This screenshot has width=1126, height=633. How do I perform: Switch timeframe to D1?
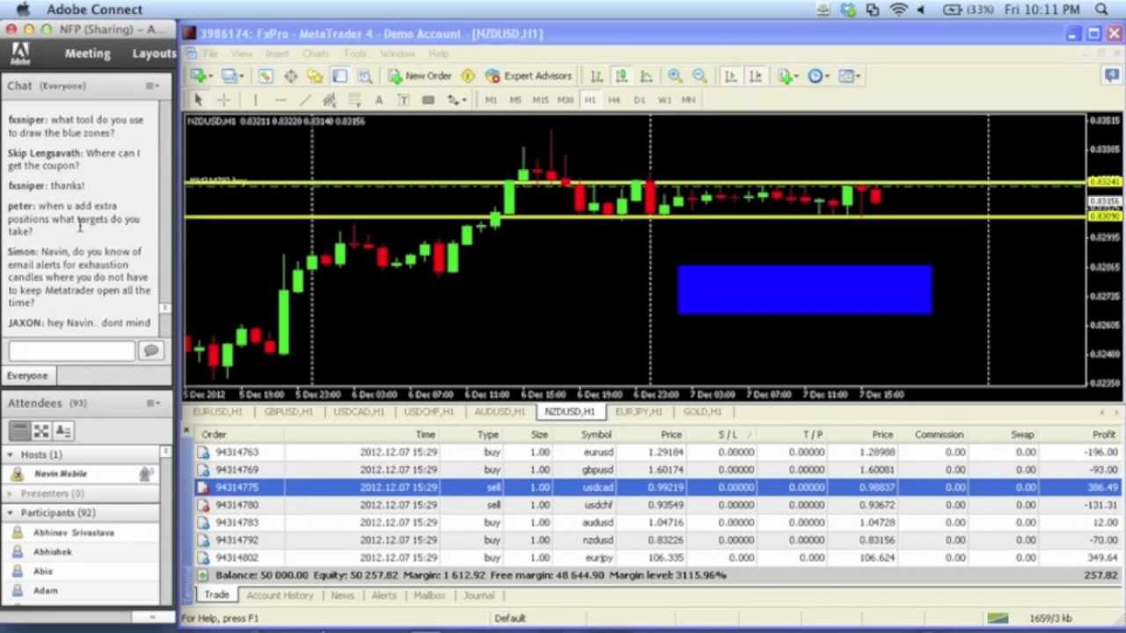tap(639, 99)
